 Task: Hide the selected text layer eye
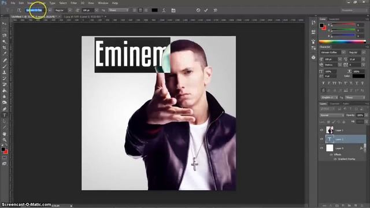[321, 139]
